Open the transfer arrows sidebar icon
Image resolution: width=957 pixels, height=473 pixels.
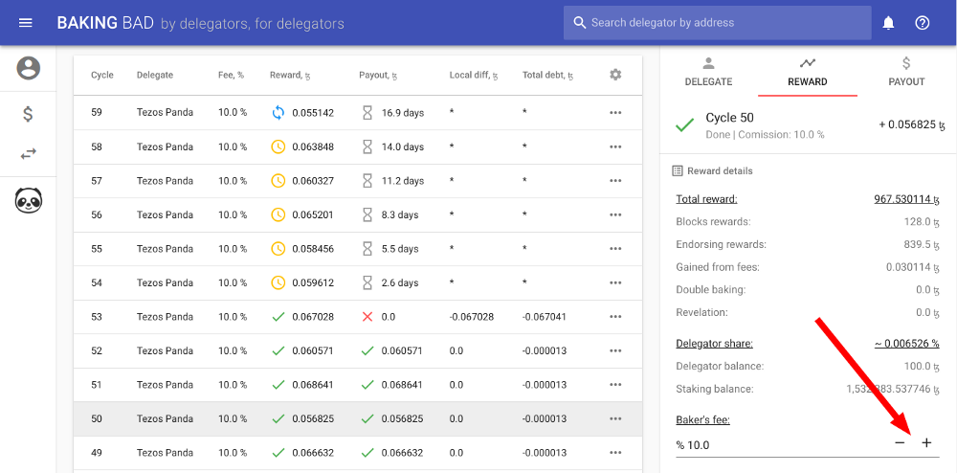click(x=28, y=154)
